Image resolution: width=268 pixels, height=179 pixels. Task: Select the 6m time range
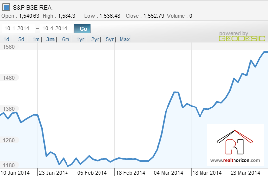pos(66,39)
